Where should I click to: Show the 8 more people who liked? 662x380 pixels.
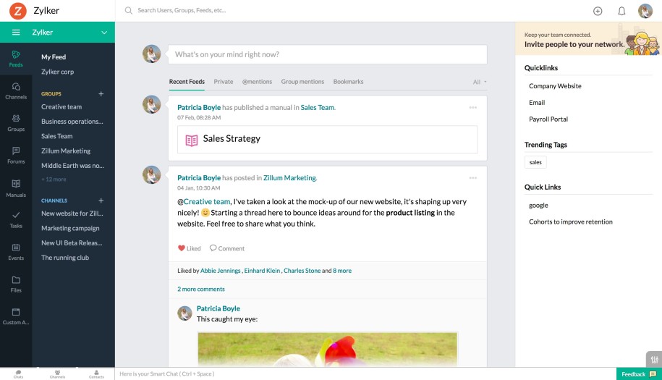coord(342,271)
